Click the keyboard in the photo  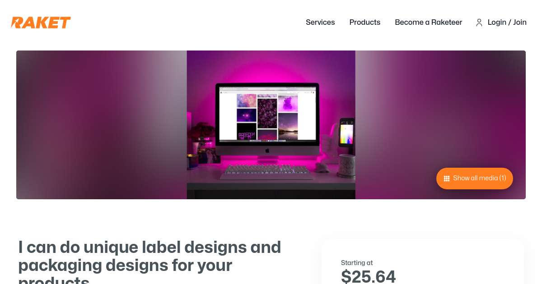[267, 171]
